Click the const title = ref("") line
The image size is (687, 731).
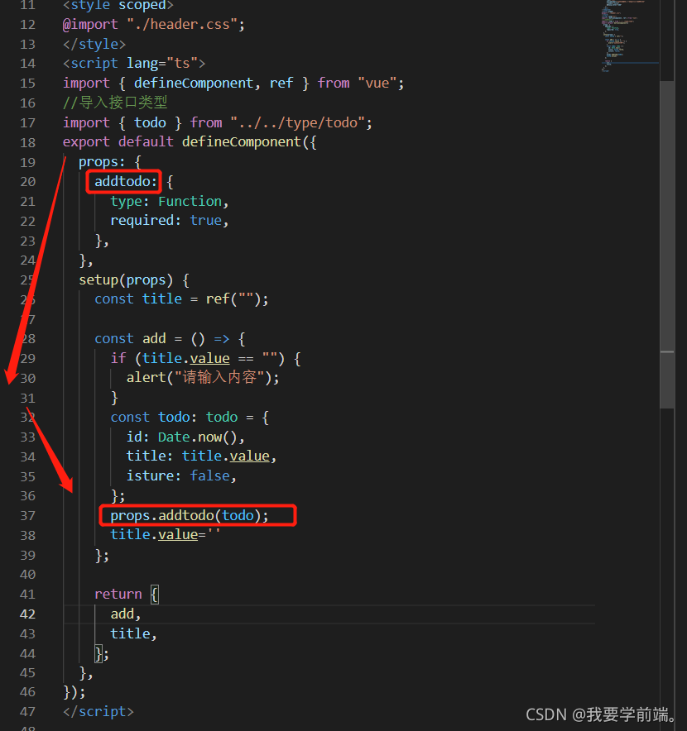181,299
